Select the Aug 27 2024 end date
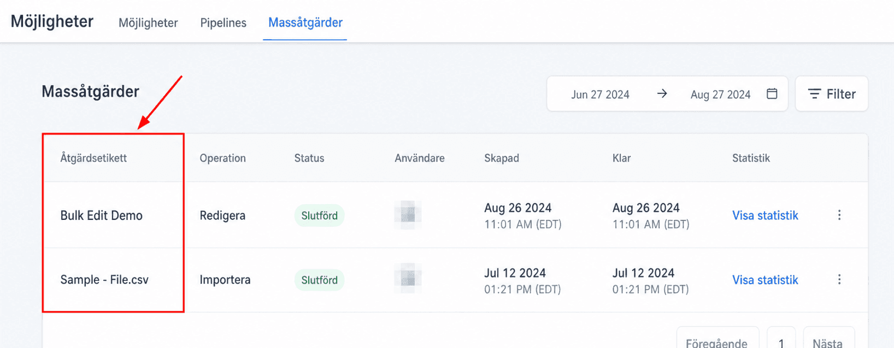 [720, 94]
